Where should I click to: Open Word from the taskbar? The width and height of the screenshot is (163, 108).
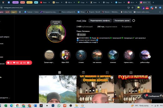35,106
